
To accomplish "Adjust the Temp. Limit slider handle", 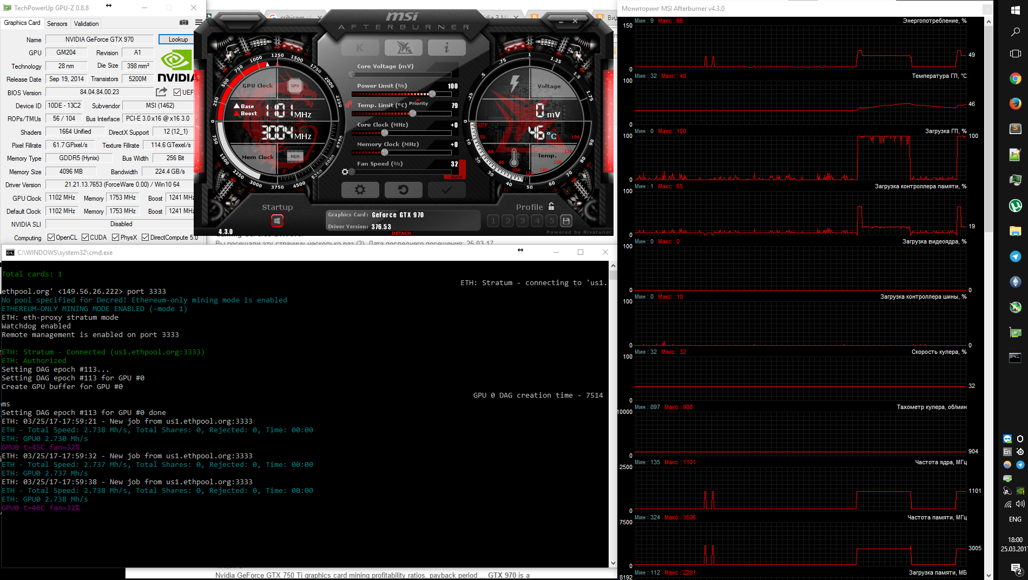I will (412, 114).
